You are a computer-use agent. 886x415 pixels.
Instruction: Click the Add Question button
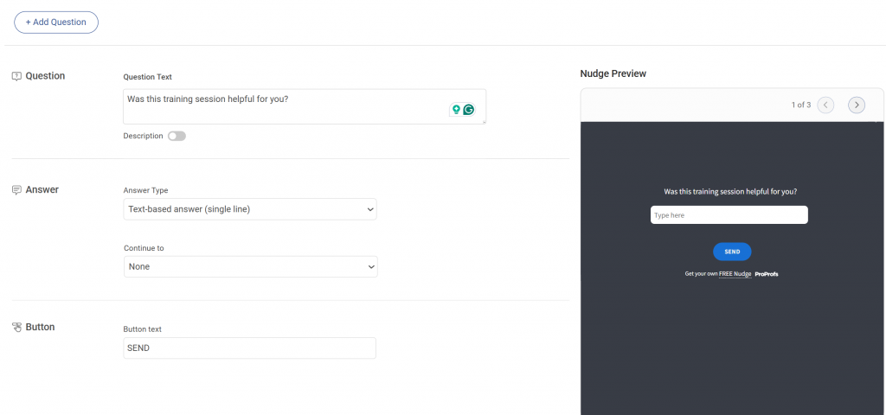pos(56,22)
